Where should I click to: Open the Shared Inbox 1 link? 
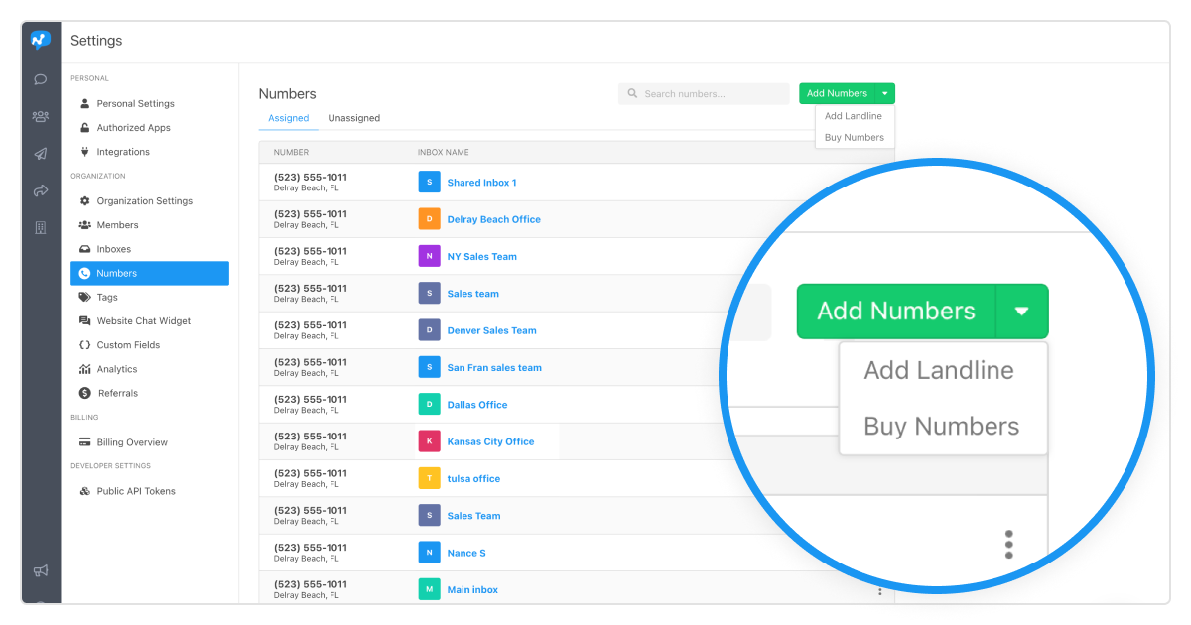[482, 183]
